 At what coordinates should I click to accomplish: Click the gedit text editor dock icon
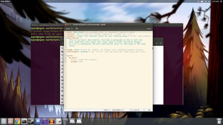pos(59,121)
